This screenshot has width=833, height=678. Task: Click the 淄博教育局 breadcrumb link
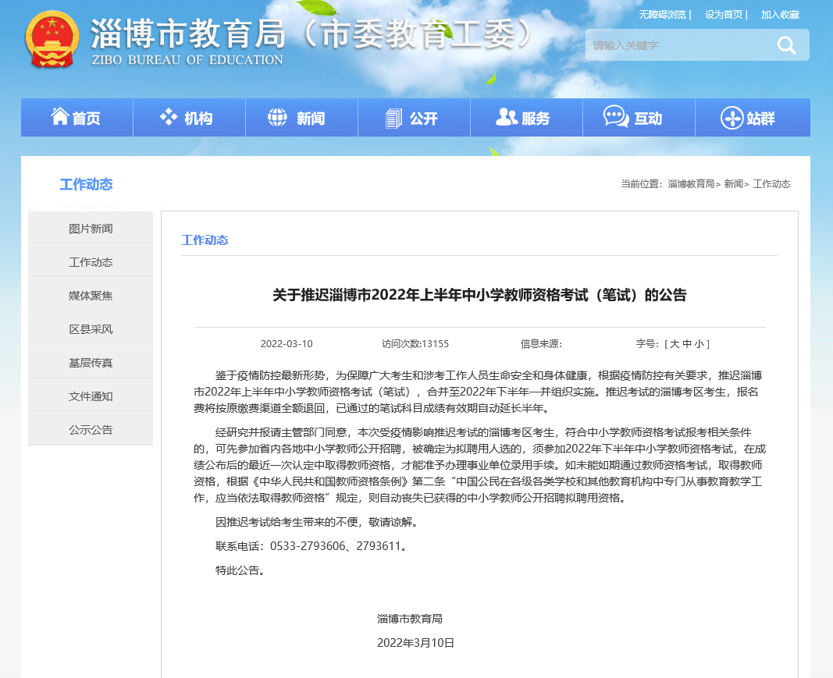[691, 184]
